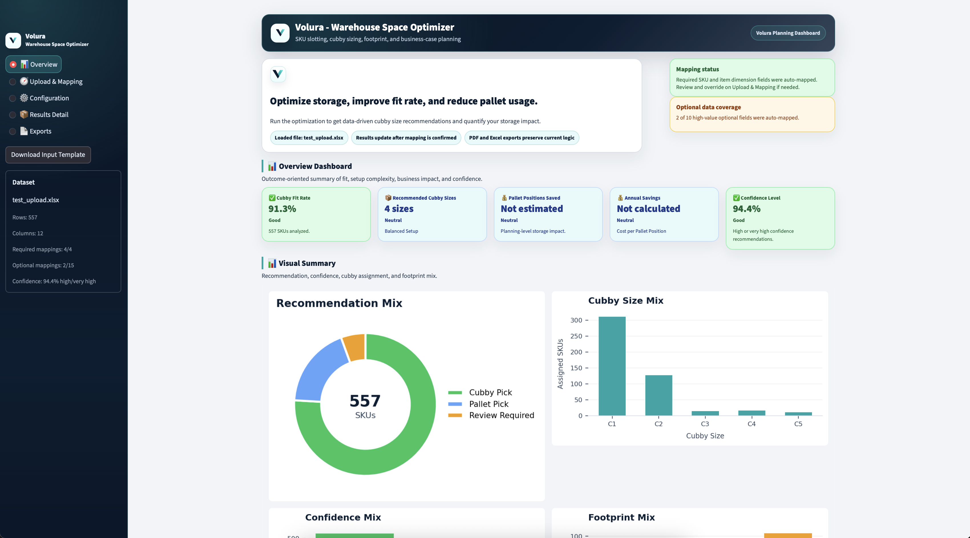Click the Optional data coverage card
This screenshot has width=970, height=538.
tap(752, 114)
